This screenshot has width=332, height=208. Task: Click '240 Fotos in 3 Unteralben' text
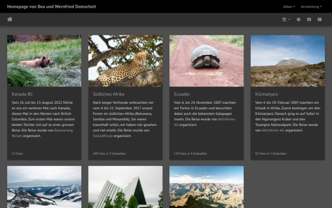[109, 154]
